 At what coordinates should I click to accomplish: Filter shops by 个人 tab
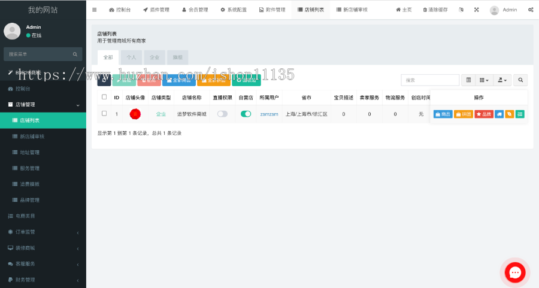tap(131, 57)
